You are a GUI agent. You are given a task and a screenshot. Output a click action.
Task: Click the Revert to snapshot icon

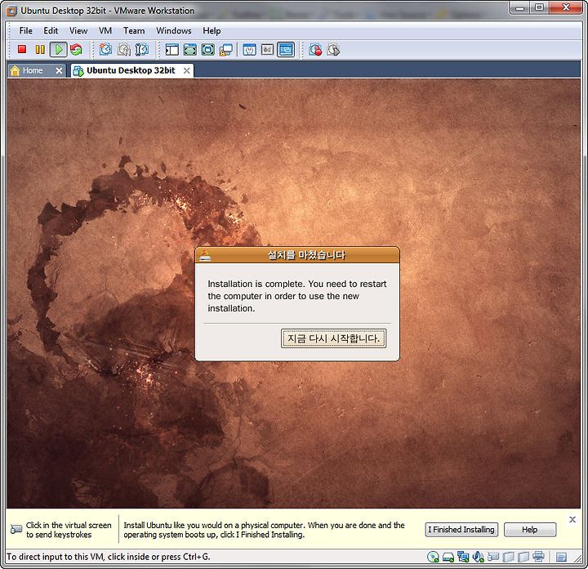(x=124, y=50)
